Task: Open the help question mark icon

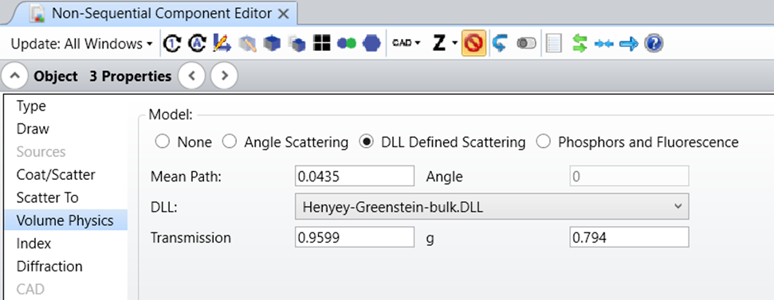Action: click(654, 43)
